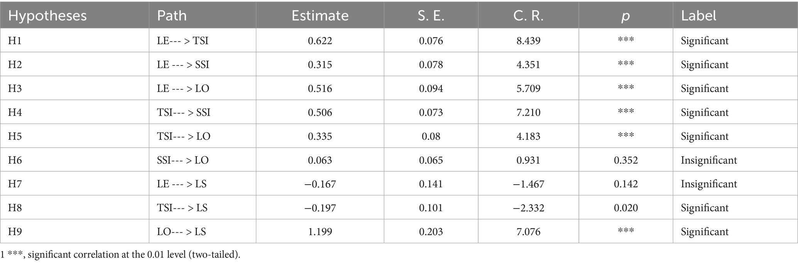Click the significance footnote text
This screenshot has height=264, width=798.
[120, 255]
